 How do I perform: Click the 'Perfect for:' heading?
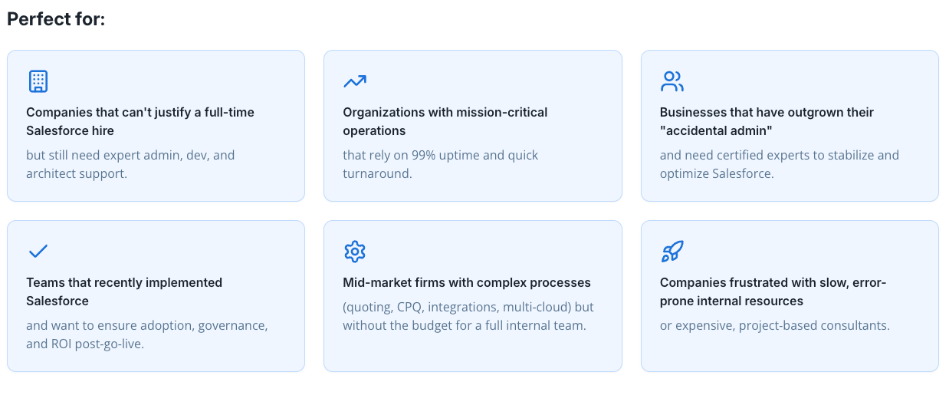click(56, 19)
